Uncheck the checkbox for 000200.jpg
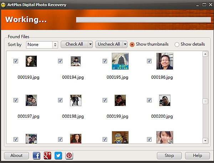Image resolution: width=214 pixels, height=163 pixels. click(149, 100)
